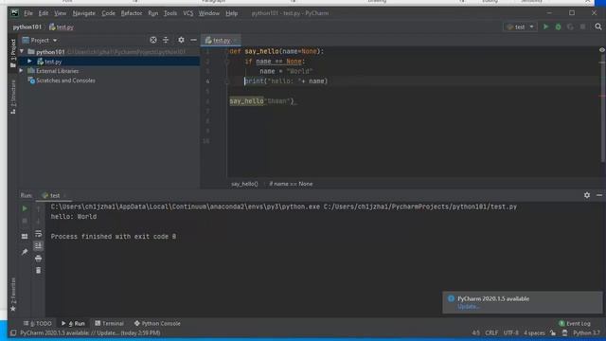Image resolution: width=606 pixels, height=341 pixels.
Task: Open the Run panel gear settings
Action: [587, 195]
